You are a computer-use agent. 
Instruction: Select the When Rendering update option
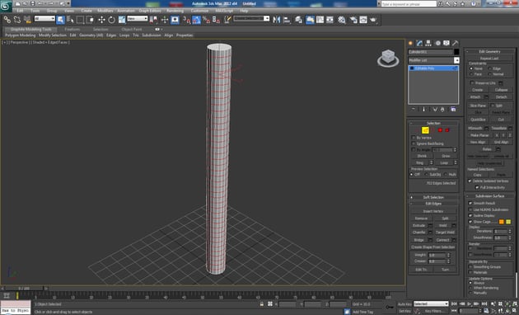(470, 288)
